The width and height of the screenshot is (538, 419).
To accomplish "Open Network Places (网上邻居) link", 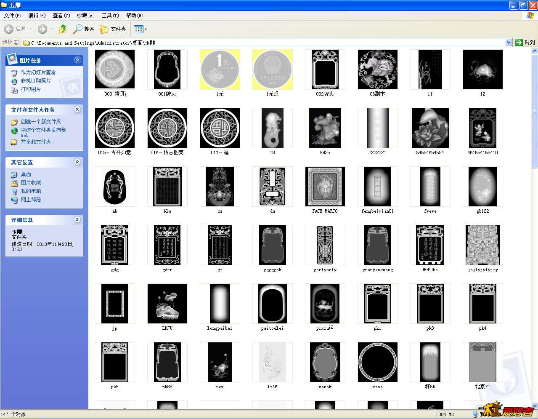I will [x=31, y=200].
